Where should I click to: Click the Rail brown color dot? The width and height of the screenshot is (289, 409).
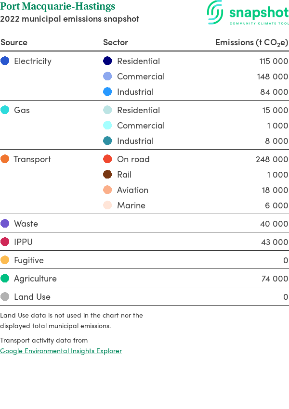click(107, 175)
